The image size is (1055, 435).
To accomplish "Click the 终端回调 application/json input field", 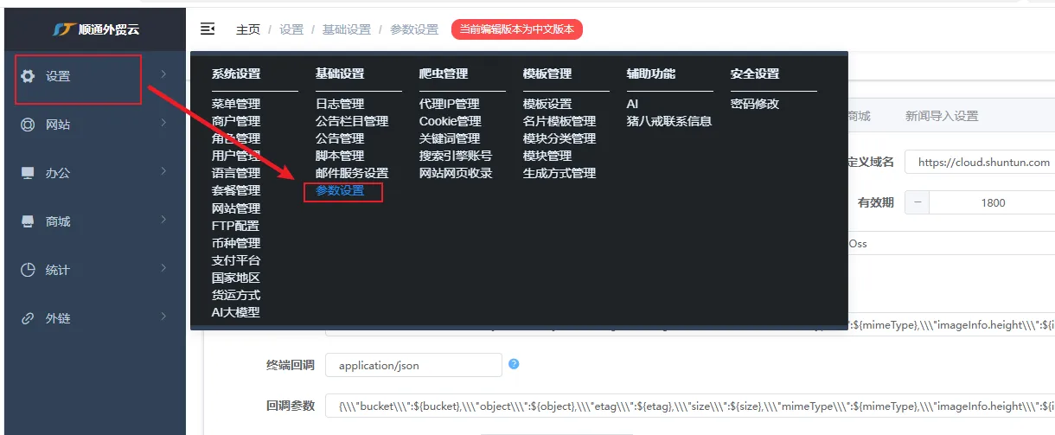I will (x=413, y=365).
